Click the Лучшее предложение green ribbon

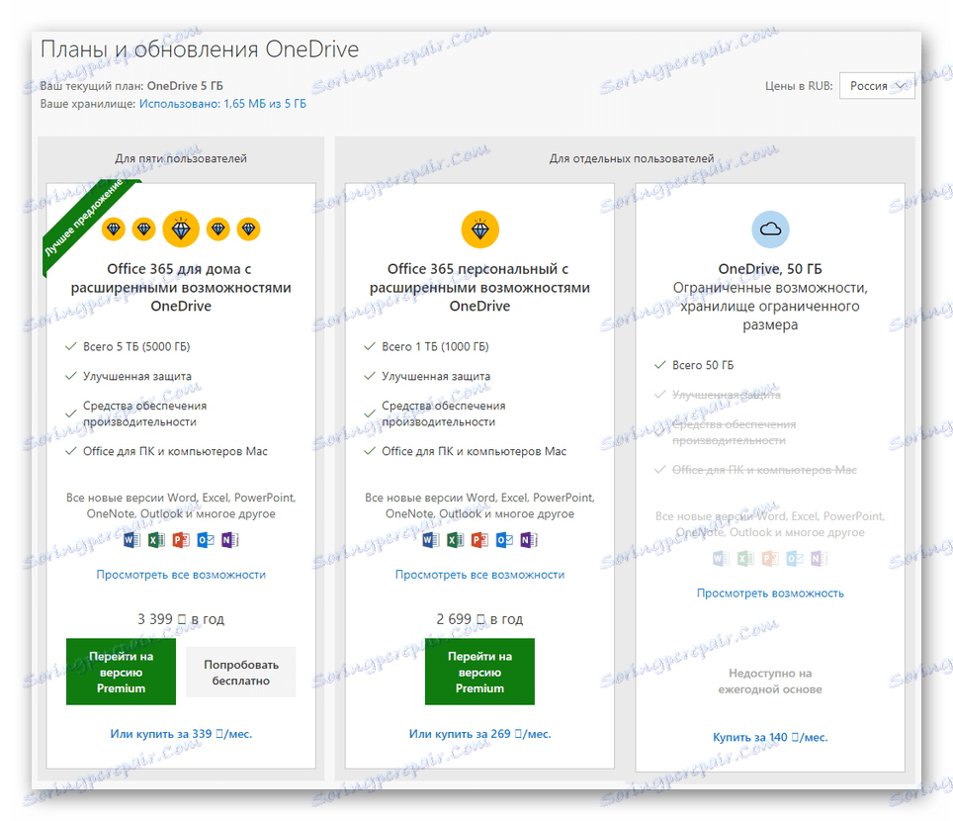83,218
